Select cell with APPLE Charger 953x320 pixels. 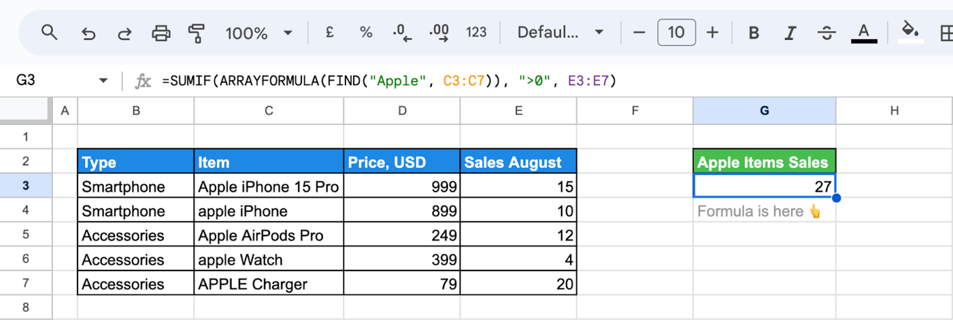point(269,284)
